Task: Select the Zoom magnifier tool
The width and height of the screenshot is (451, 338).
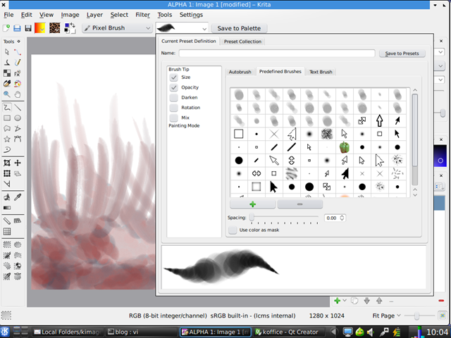Action: (7, 93)
